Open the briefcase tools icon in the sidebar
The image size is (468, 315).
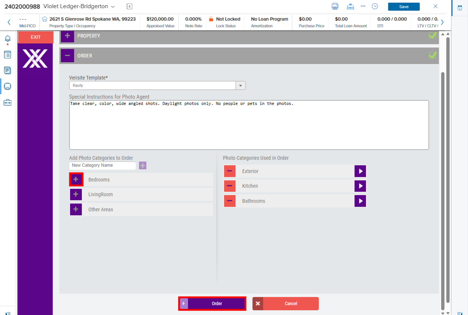7,102
